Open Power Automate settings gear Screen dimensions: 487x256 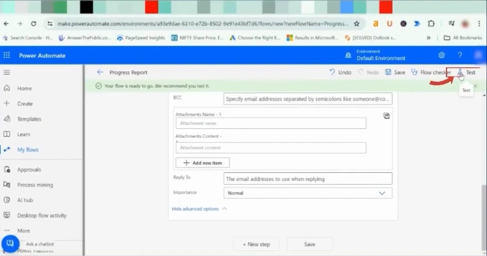coord(441,55)
